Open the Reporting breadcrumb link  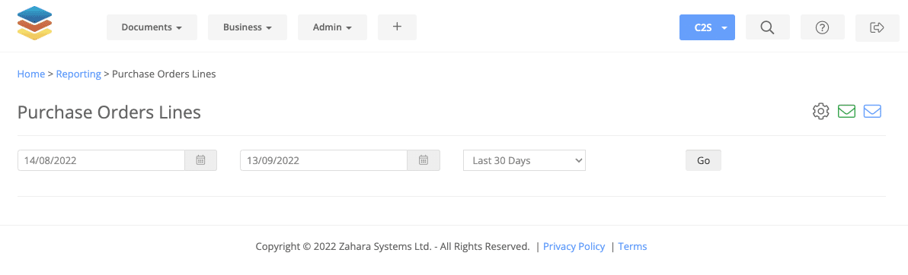78,74
